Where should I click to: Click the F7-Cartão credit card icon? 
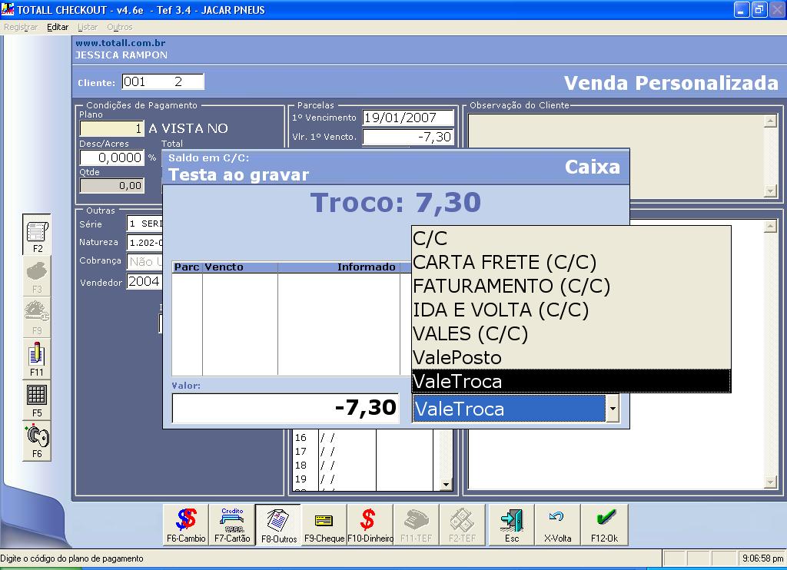click(x=233, y=525)
